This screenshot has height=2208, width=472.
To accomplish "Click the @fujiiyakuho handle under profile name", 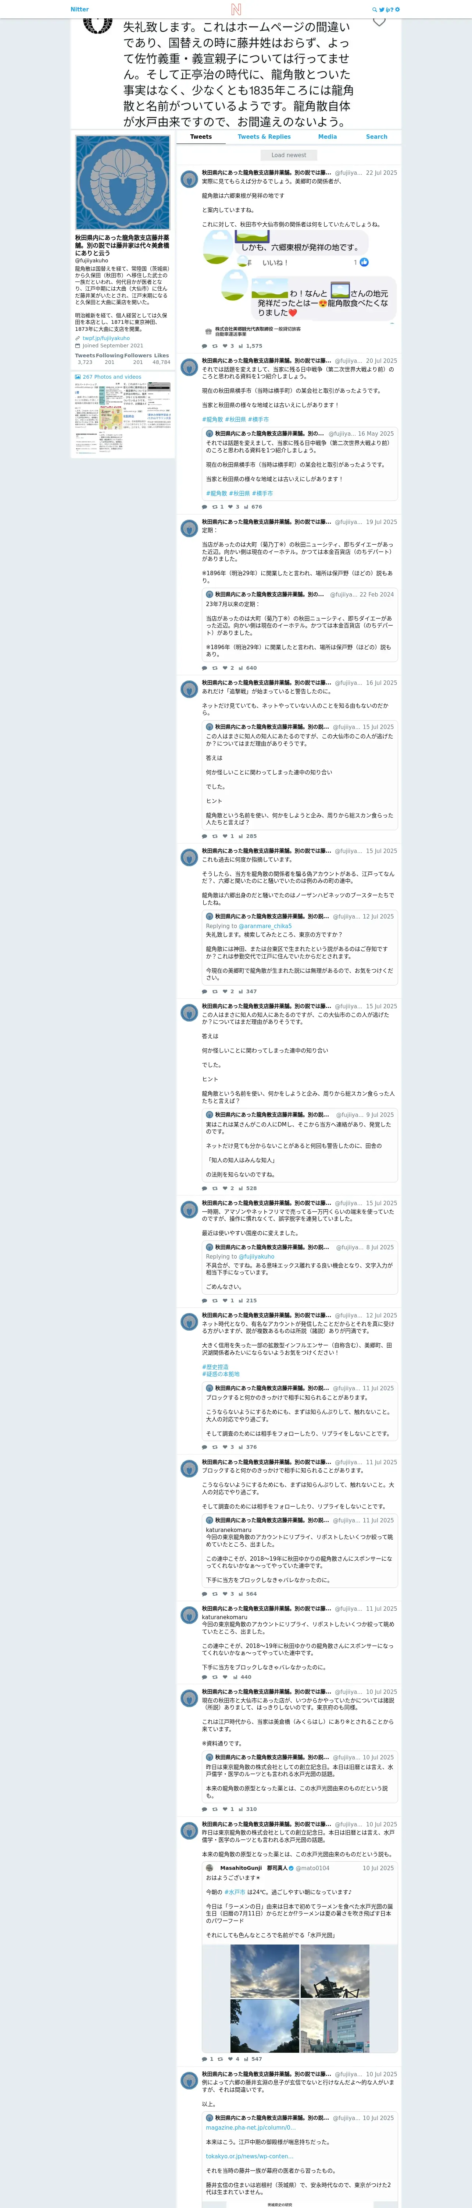I will (x=92, y=261).
